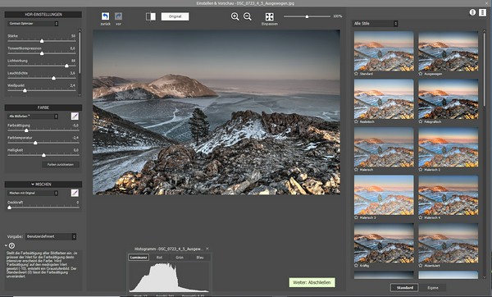Star the Malerisch 2 style
The image size is (492, 297).
click(421, 170)
